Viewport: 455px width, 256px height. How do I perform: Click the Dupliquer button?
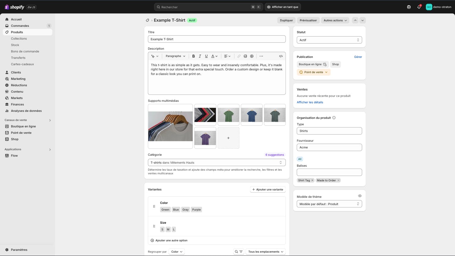point(286,20)
